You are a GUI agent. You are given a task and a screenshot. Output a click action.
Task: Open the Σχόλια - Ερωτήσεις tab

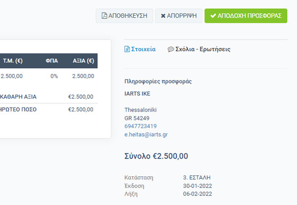(199, 49)
